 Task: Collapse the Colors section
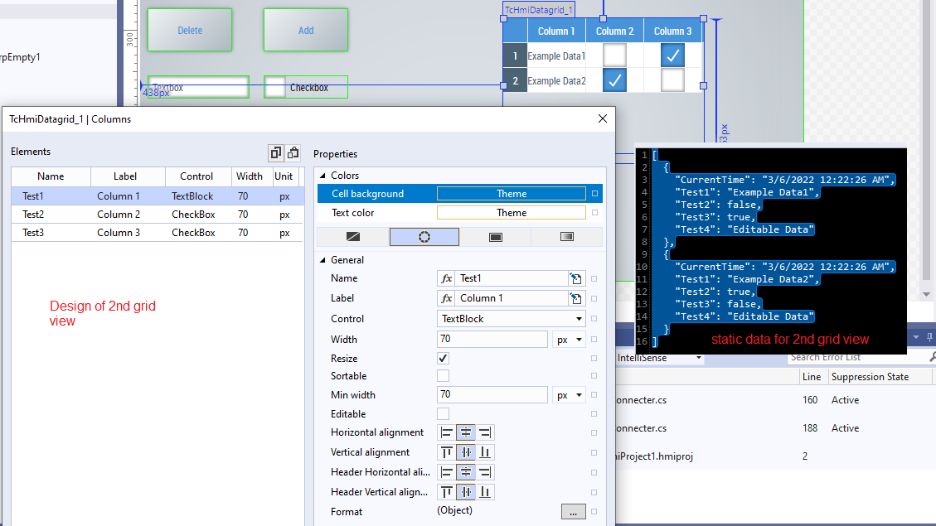click(x=323, y=175)
